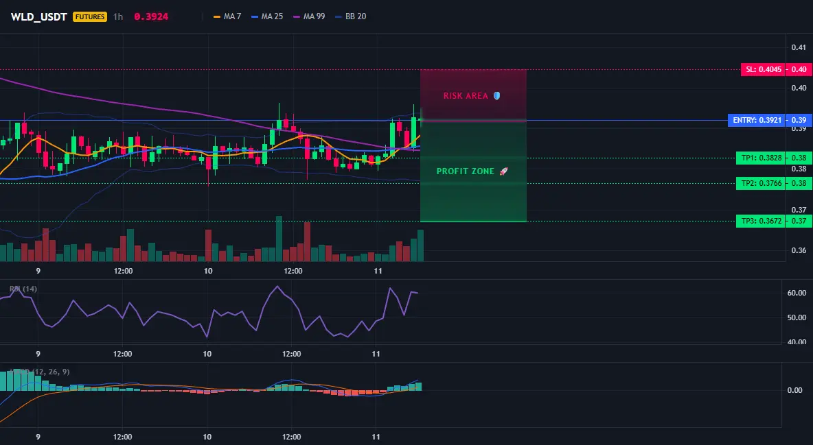Click the RISK AREA text
Viewport: 813px width, 445px height.
(466, 96)
